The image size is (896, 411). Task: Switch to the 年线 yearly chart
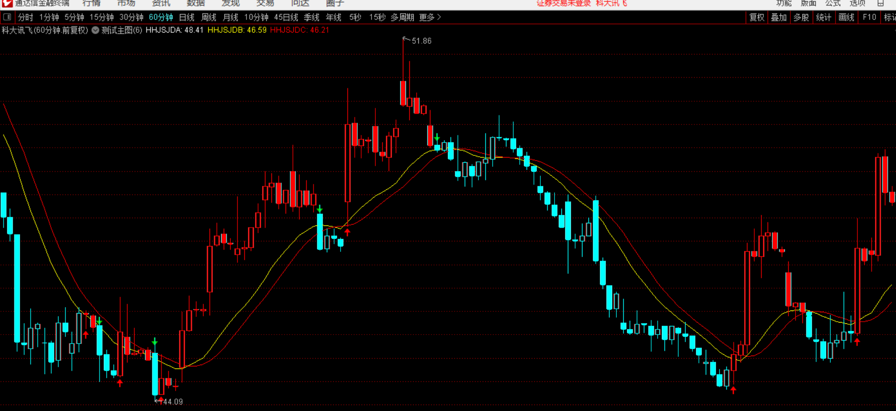tap(333, 17)
